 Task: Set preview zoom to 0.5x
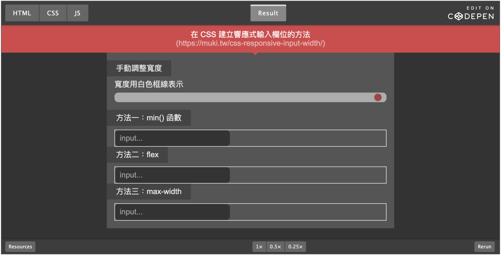(x=276, y=247)
